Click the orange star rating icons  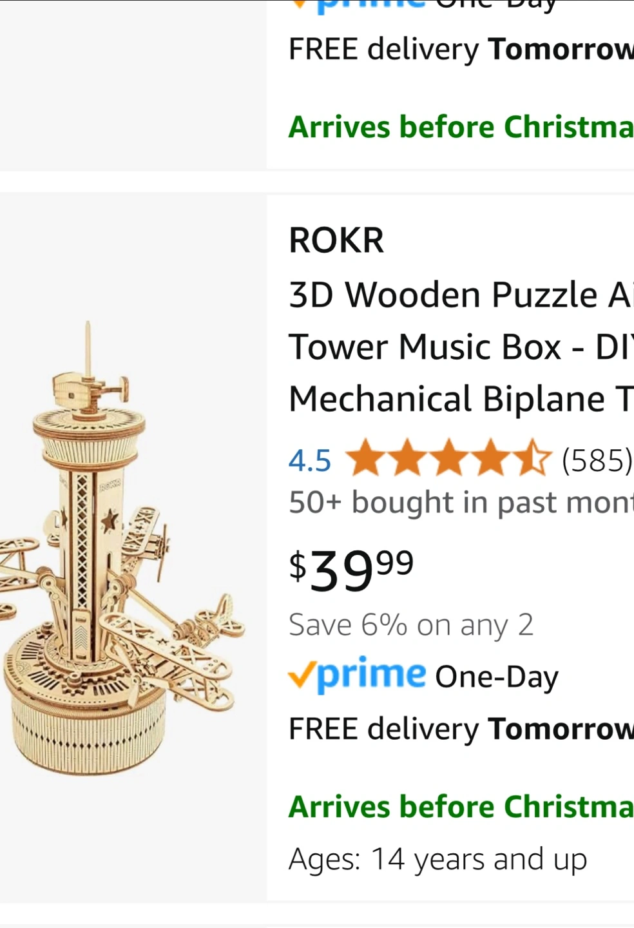(449, 459)
